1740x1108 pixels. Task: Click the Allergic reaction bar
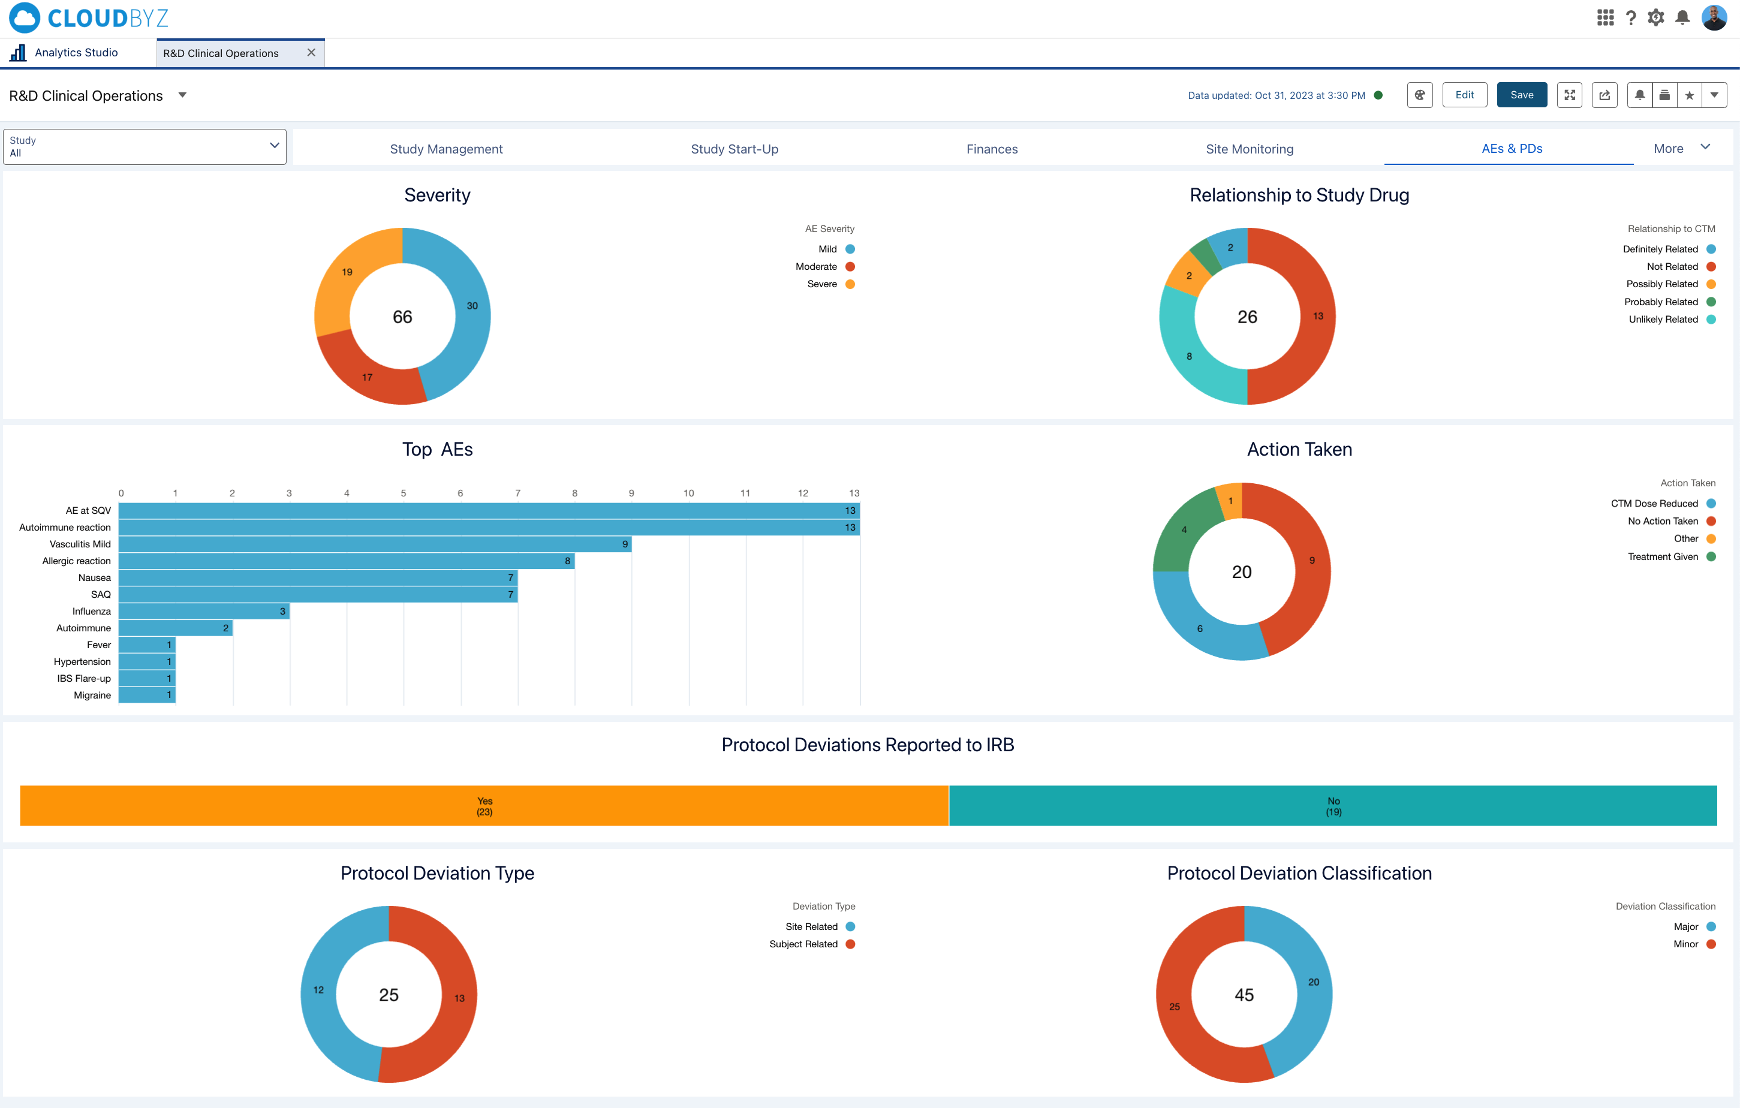click(347, 561)
